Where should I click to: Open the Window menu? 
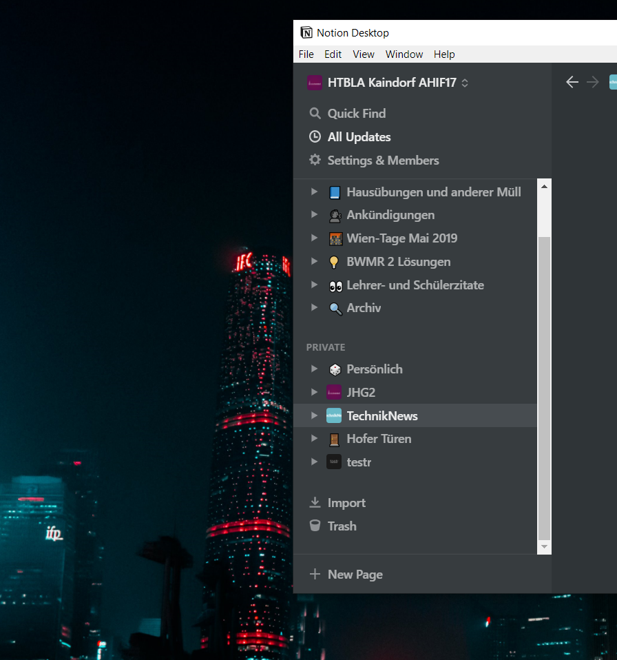point(404,54)
